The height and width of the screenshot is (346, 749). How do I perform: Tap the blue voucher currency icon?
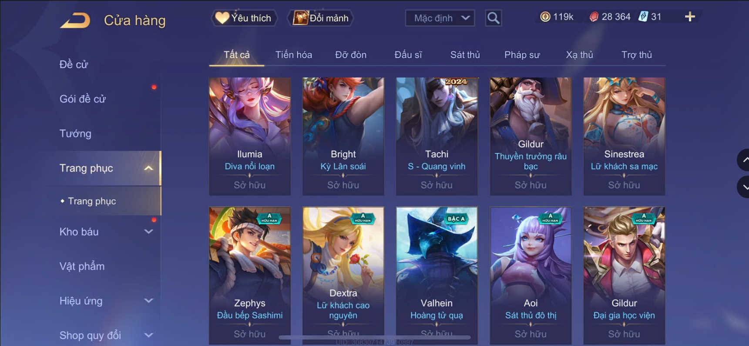point(643,17)
